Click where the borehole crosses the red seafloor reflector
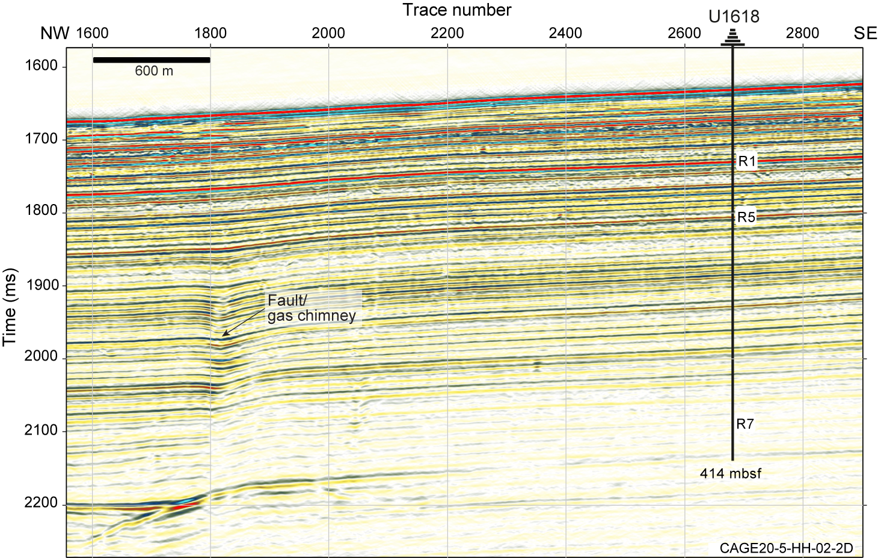 (x=732, y=91)
